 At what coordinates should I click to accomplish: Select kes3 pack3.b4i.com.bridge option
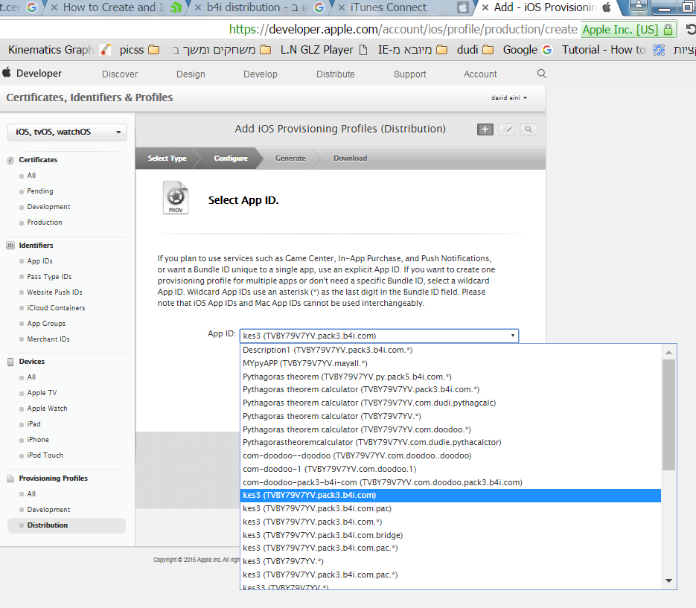(450, 535)
